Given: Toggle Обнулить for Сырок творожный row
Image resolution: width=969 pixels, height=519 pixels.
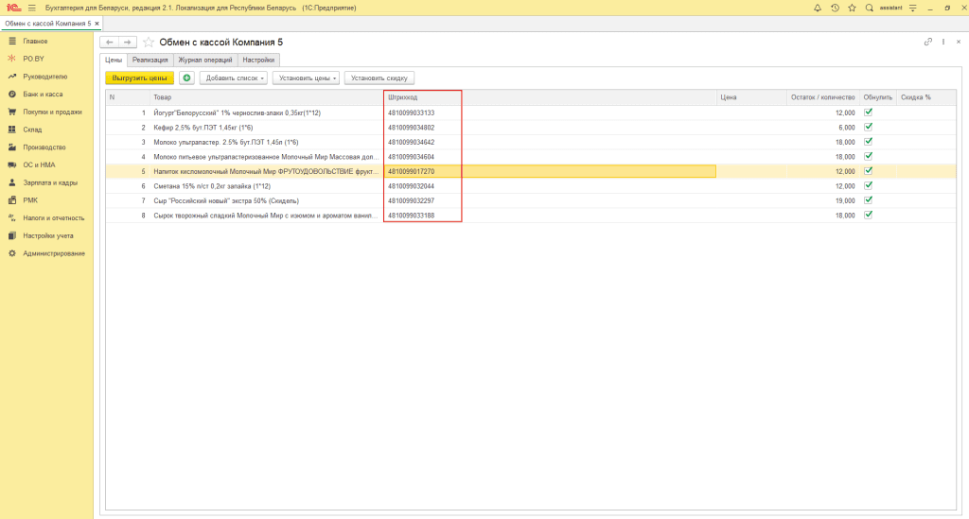Looking at the screenshot, I should 868,215.
